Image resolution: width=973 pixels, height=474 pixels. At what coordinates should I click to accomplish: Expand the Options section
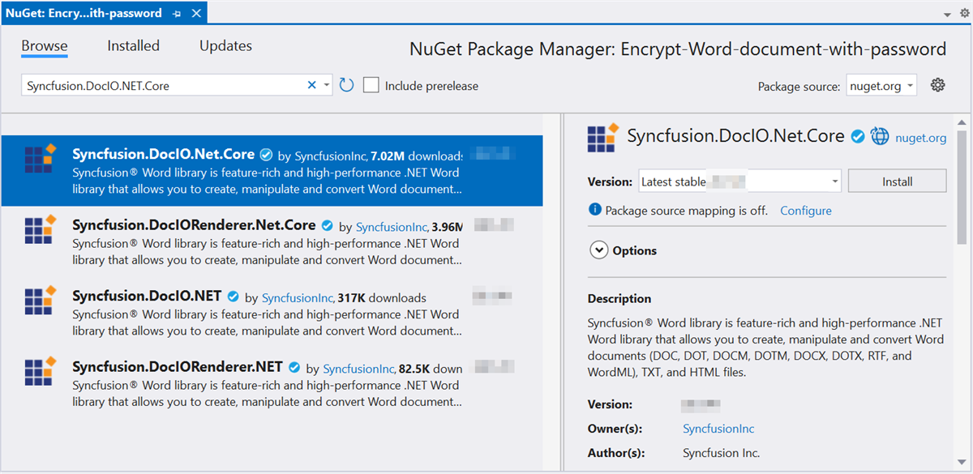tap(598, 250)
